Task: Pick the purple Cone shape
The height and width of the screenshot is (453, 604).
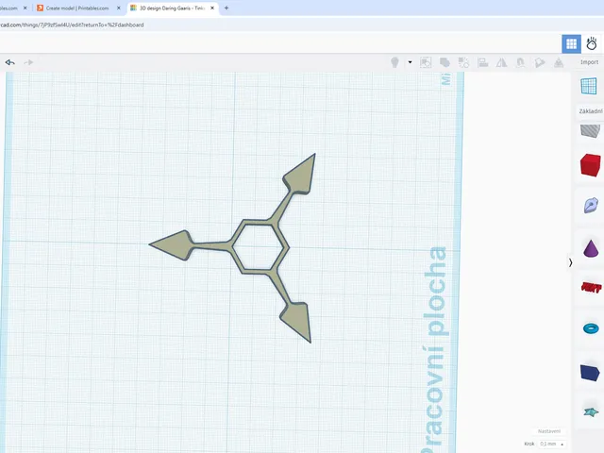Action: 591,248
